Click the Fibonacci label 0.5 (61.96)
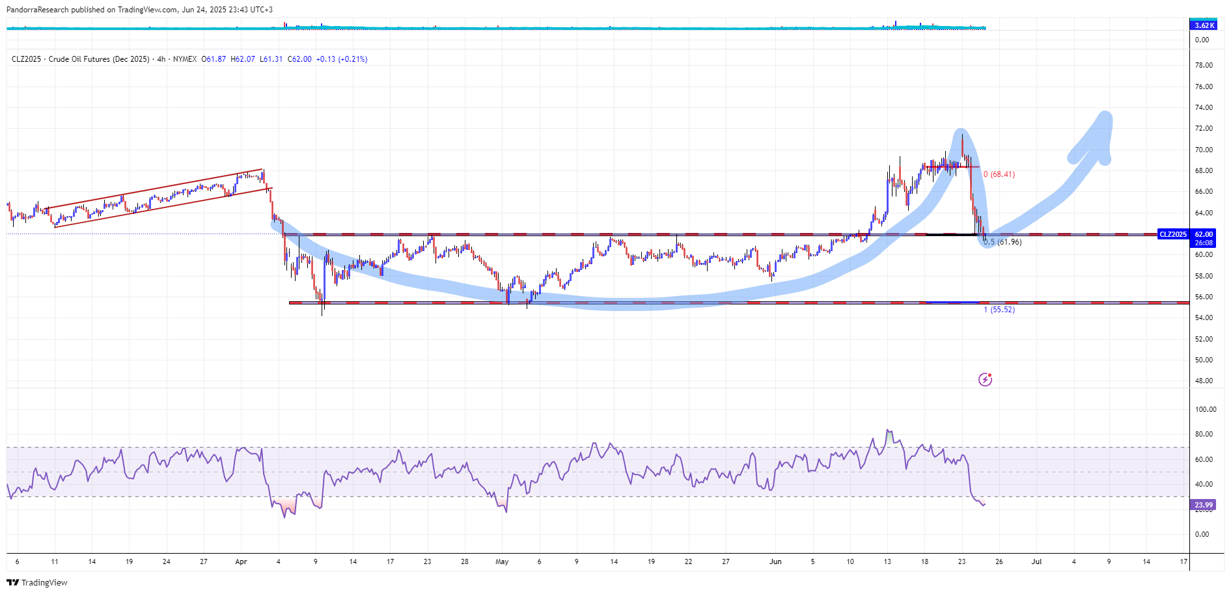This screenshot has height=594, width=1231. (1003, 242)
